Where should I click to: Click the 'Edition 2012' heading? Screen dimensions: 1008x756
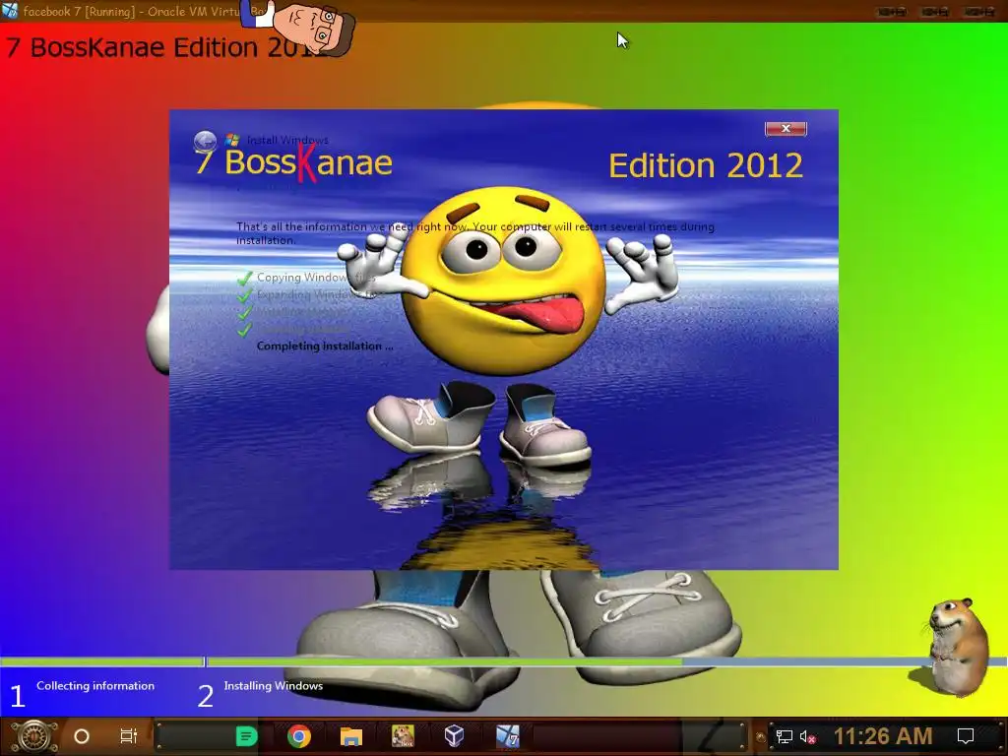[x=706, y=165]
